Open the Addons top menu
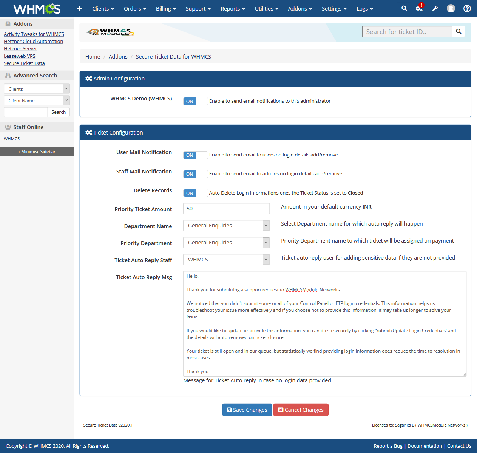The image size is (477, 453). click(x=300, y=8)
